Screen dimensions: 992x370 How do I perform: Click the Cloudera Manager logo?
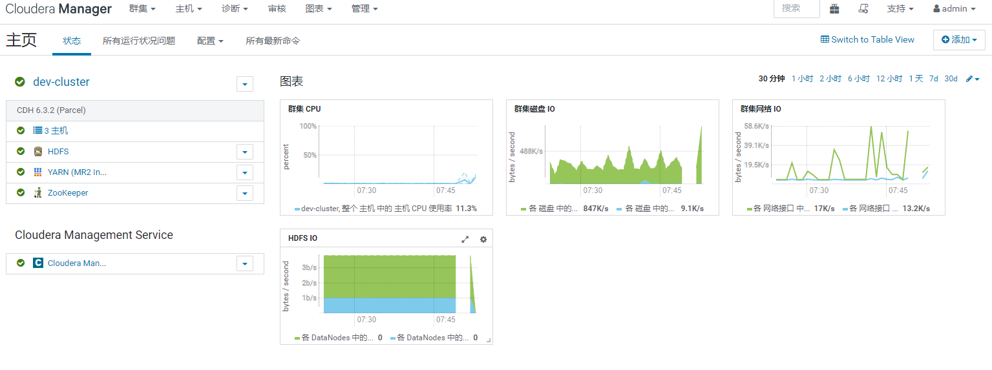pos(58,9)
